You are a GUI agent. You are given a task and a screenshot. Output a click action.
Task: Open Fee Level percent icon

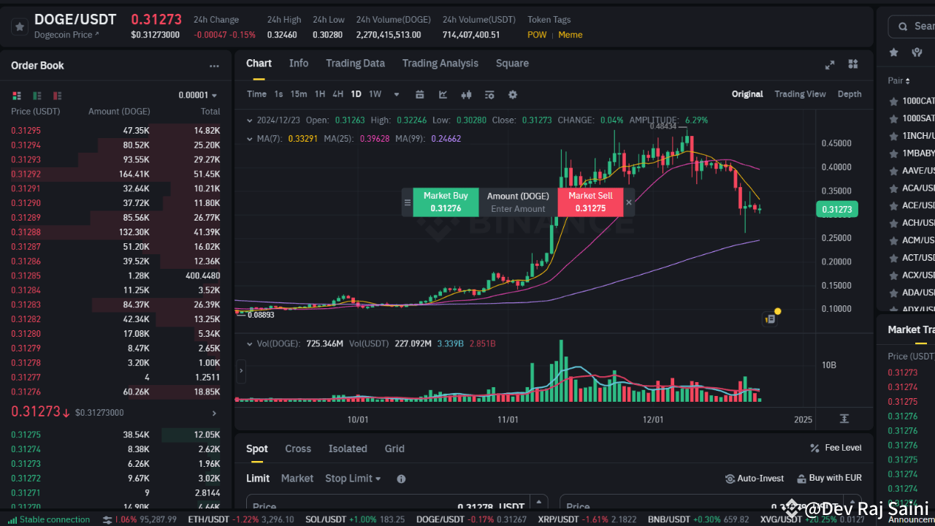coord(814,448)
